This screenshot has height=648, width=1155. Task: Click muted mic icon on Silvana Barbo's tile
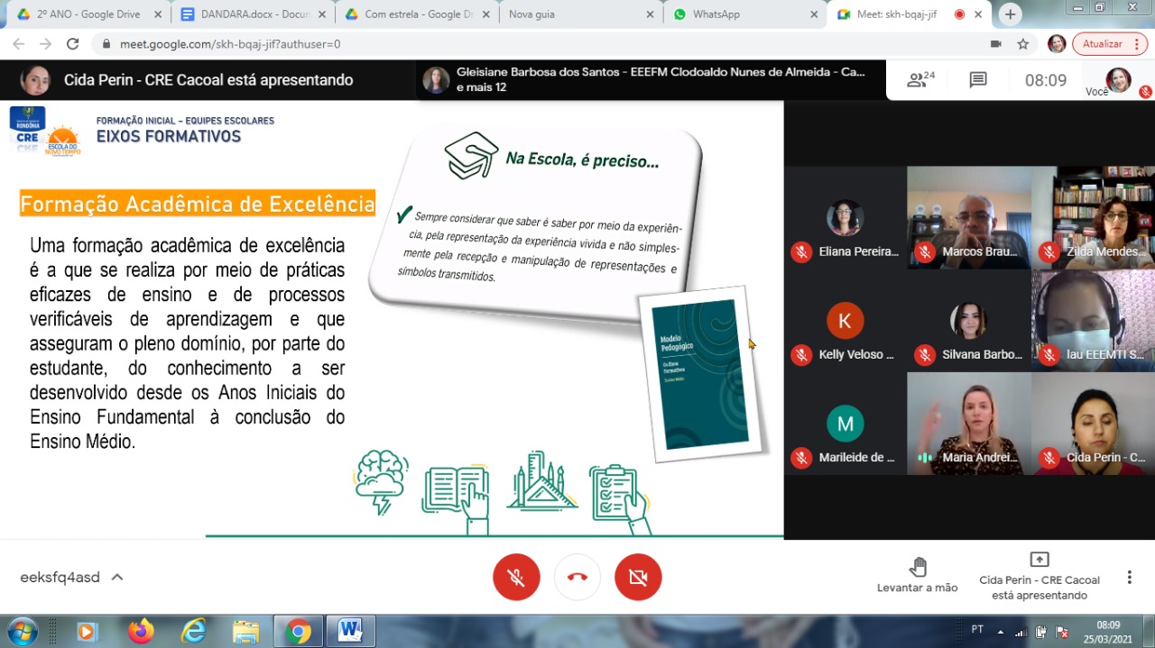(x=924, y=355)
